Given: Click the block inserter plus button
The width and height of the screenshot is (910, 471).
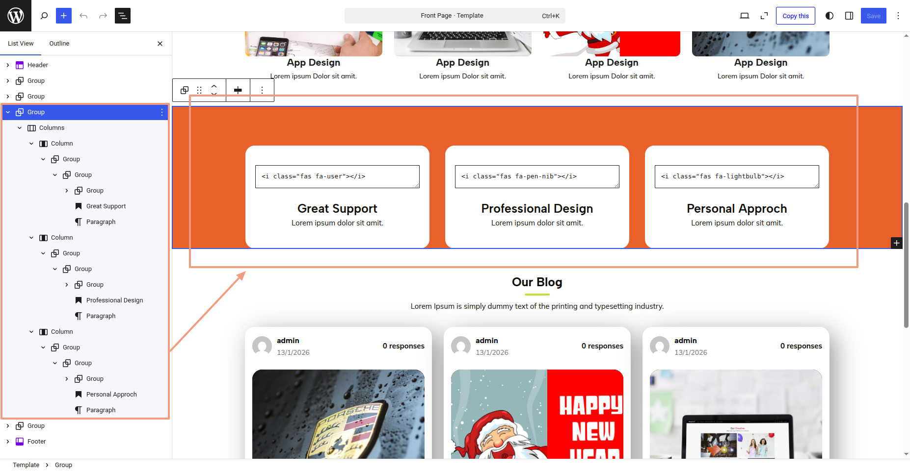Looking at the screenshot, I should pos(64,16).
